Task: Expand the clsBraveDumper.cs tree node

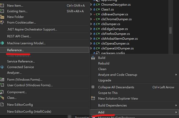Action: [92, 14]
